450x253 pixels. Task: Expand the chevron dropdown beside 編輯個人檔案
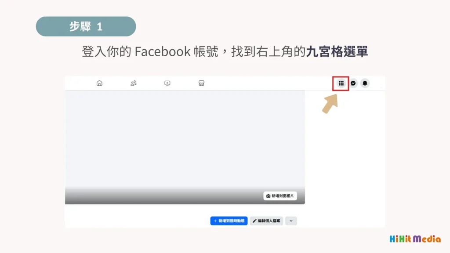[x=291, y=221]
